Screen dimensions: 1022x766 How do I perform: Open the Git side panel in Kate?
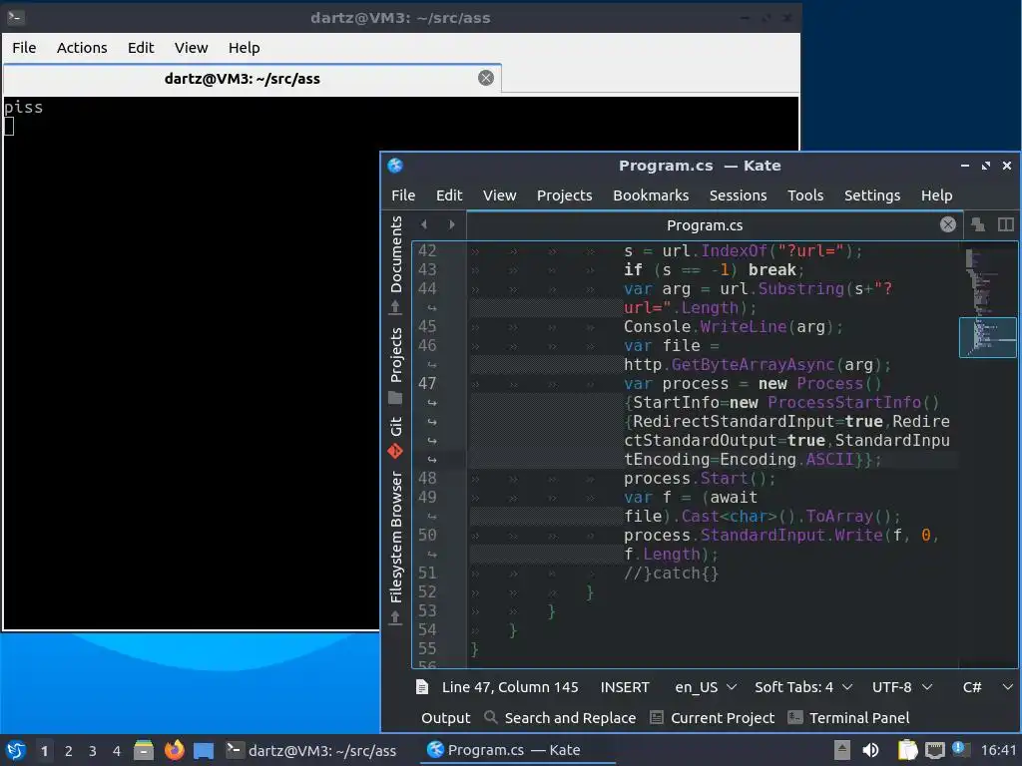click(x=395, y=437)
